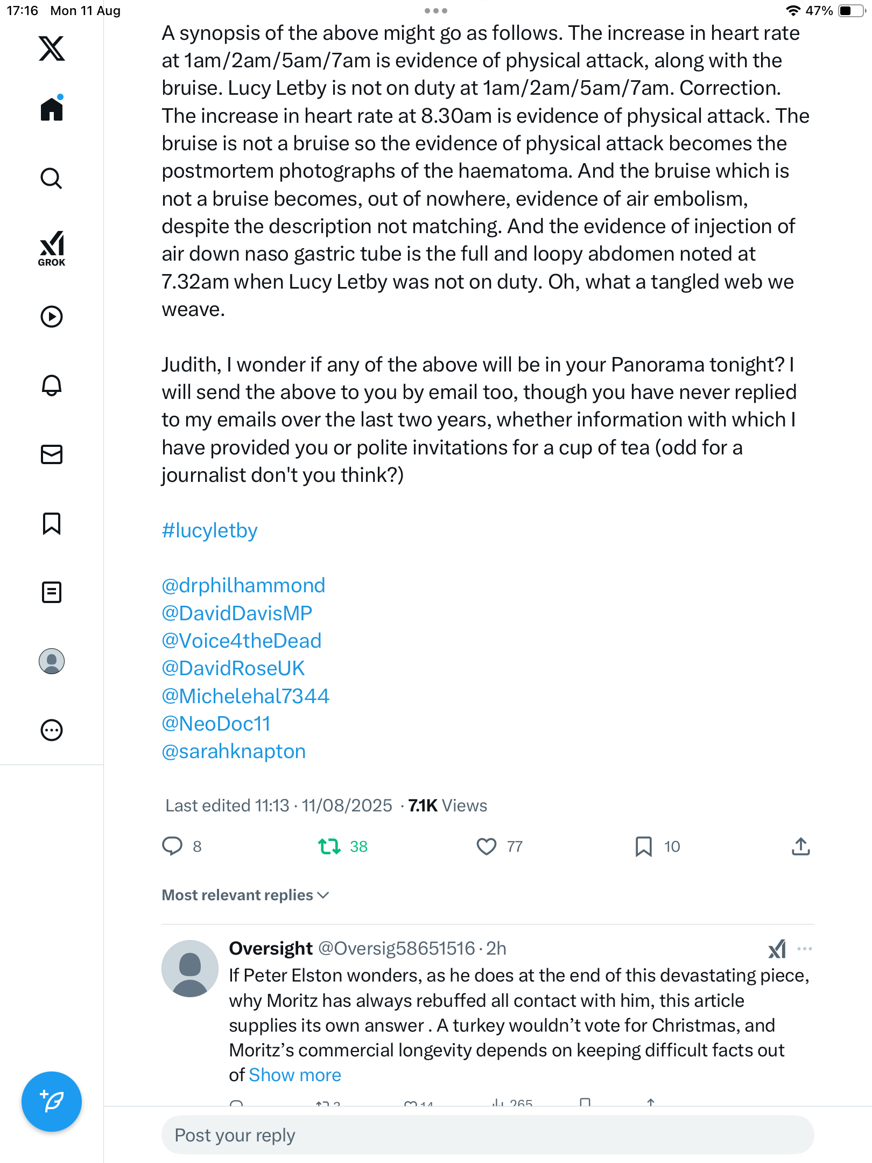This screenshot has width=872, height=1163.
Task: Open the Search magnifier icon
Action: coord(52,179)
